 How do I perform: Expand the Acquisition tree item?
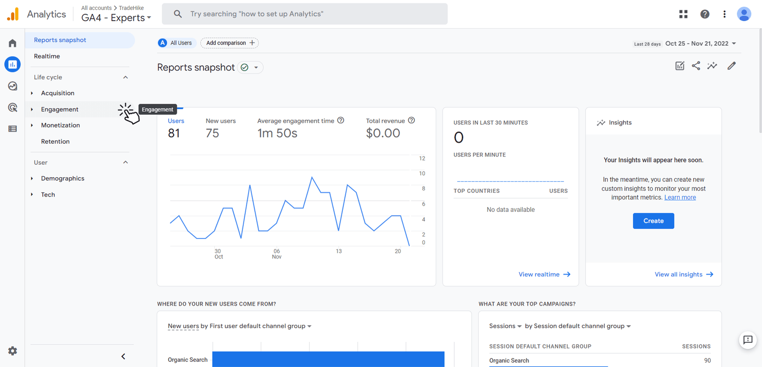[32, 93]
